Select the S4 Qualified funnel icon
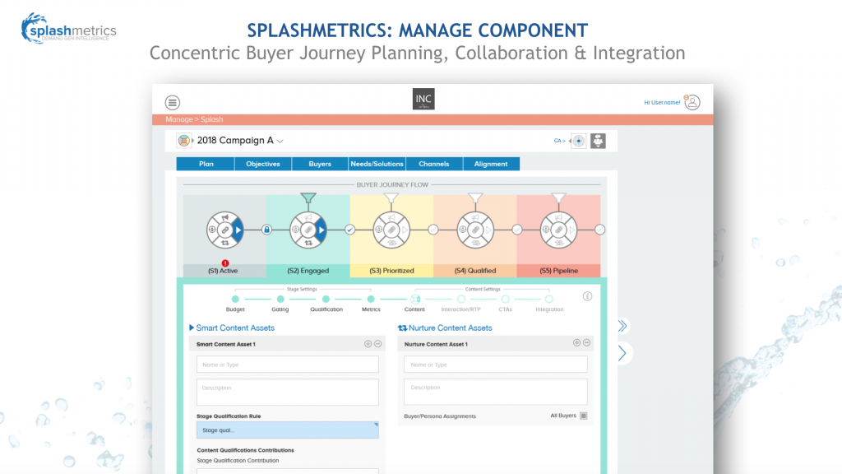 click(x=475, y=198)
